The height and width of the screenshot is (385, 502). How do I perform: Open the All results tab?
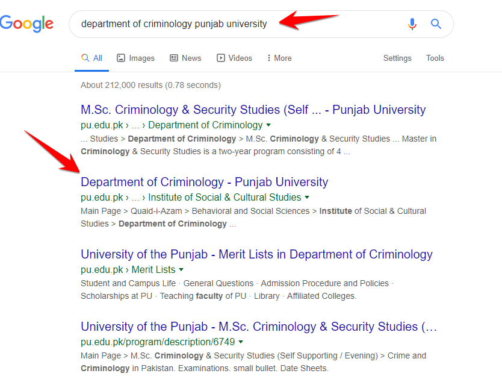(92, 58)
